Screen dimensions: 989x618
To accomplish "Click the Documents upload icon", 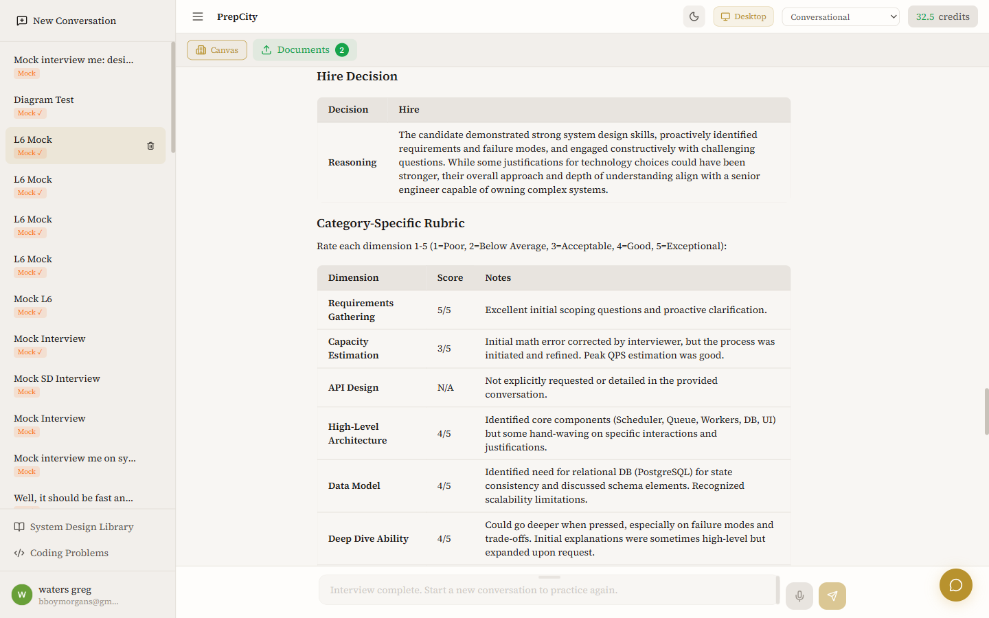I will click(x=266, y=49).
